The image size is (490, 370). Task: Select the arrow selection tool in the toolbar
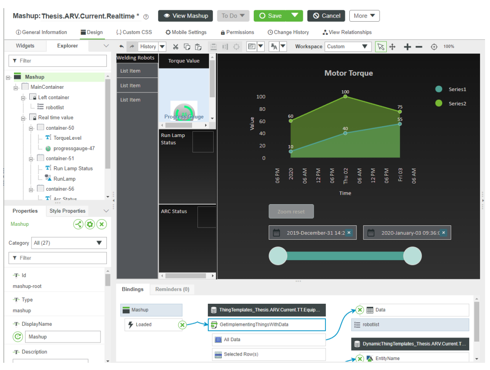click(x=381, y=46)
